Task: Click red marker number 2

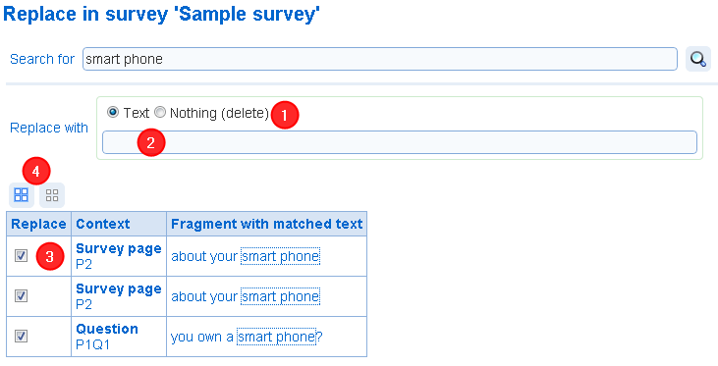Action: [x=151, y=142]
